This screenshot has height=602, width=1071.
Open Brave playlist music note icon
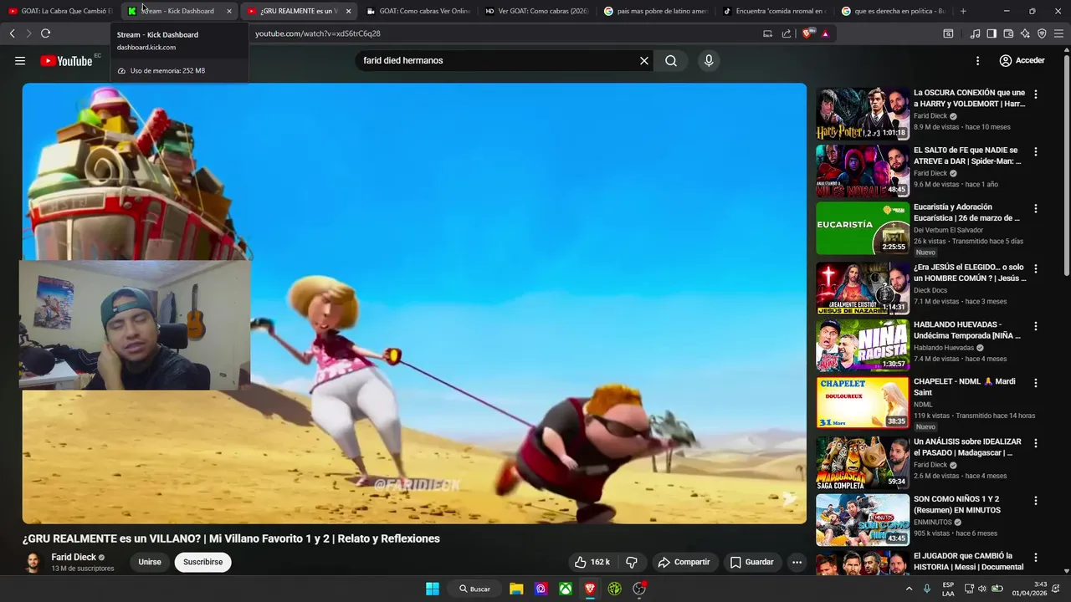coord(975,33)
